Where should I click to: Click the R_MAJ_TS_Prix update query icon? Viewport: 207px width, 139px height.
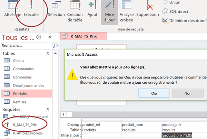pyautogui.click(x=6, y=124)
